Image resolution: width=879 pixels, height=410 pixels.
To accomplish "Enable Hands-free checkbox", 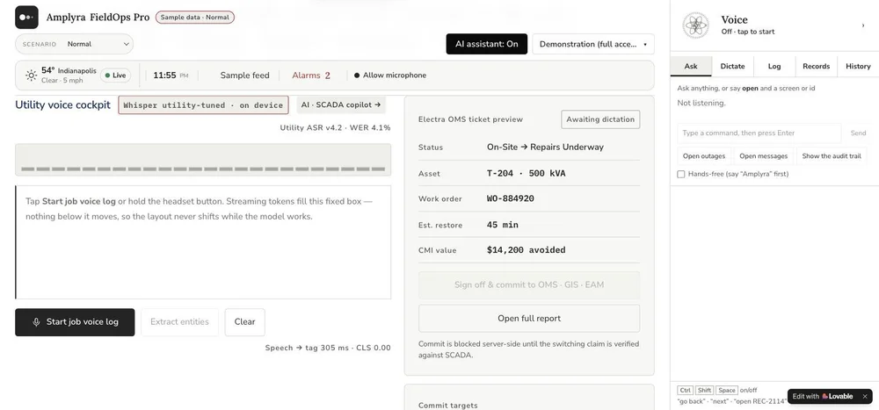I will [x=681, y=174].
